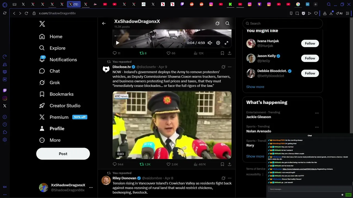This screenshot has width=353, height=198.
Task: Search posts via profile header magnifier
Action: tap(227, 23)
